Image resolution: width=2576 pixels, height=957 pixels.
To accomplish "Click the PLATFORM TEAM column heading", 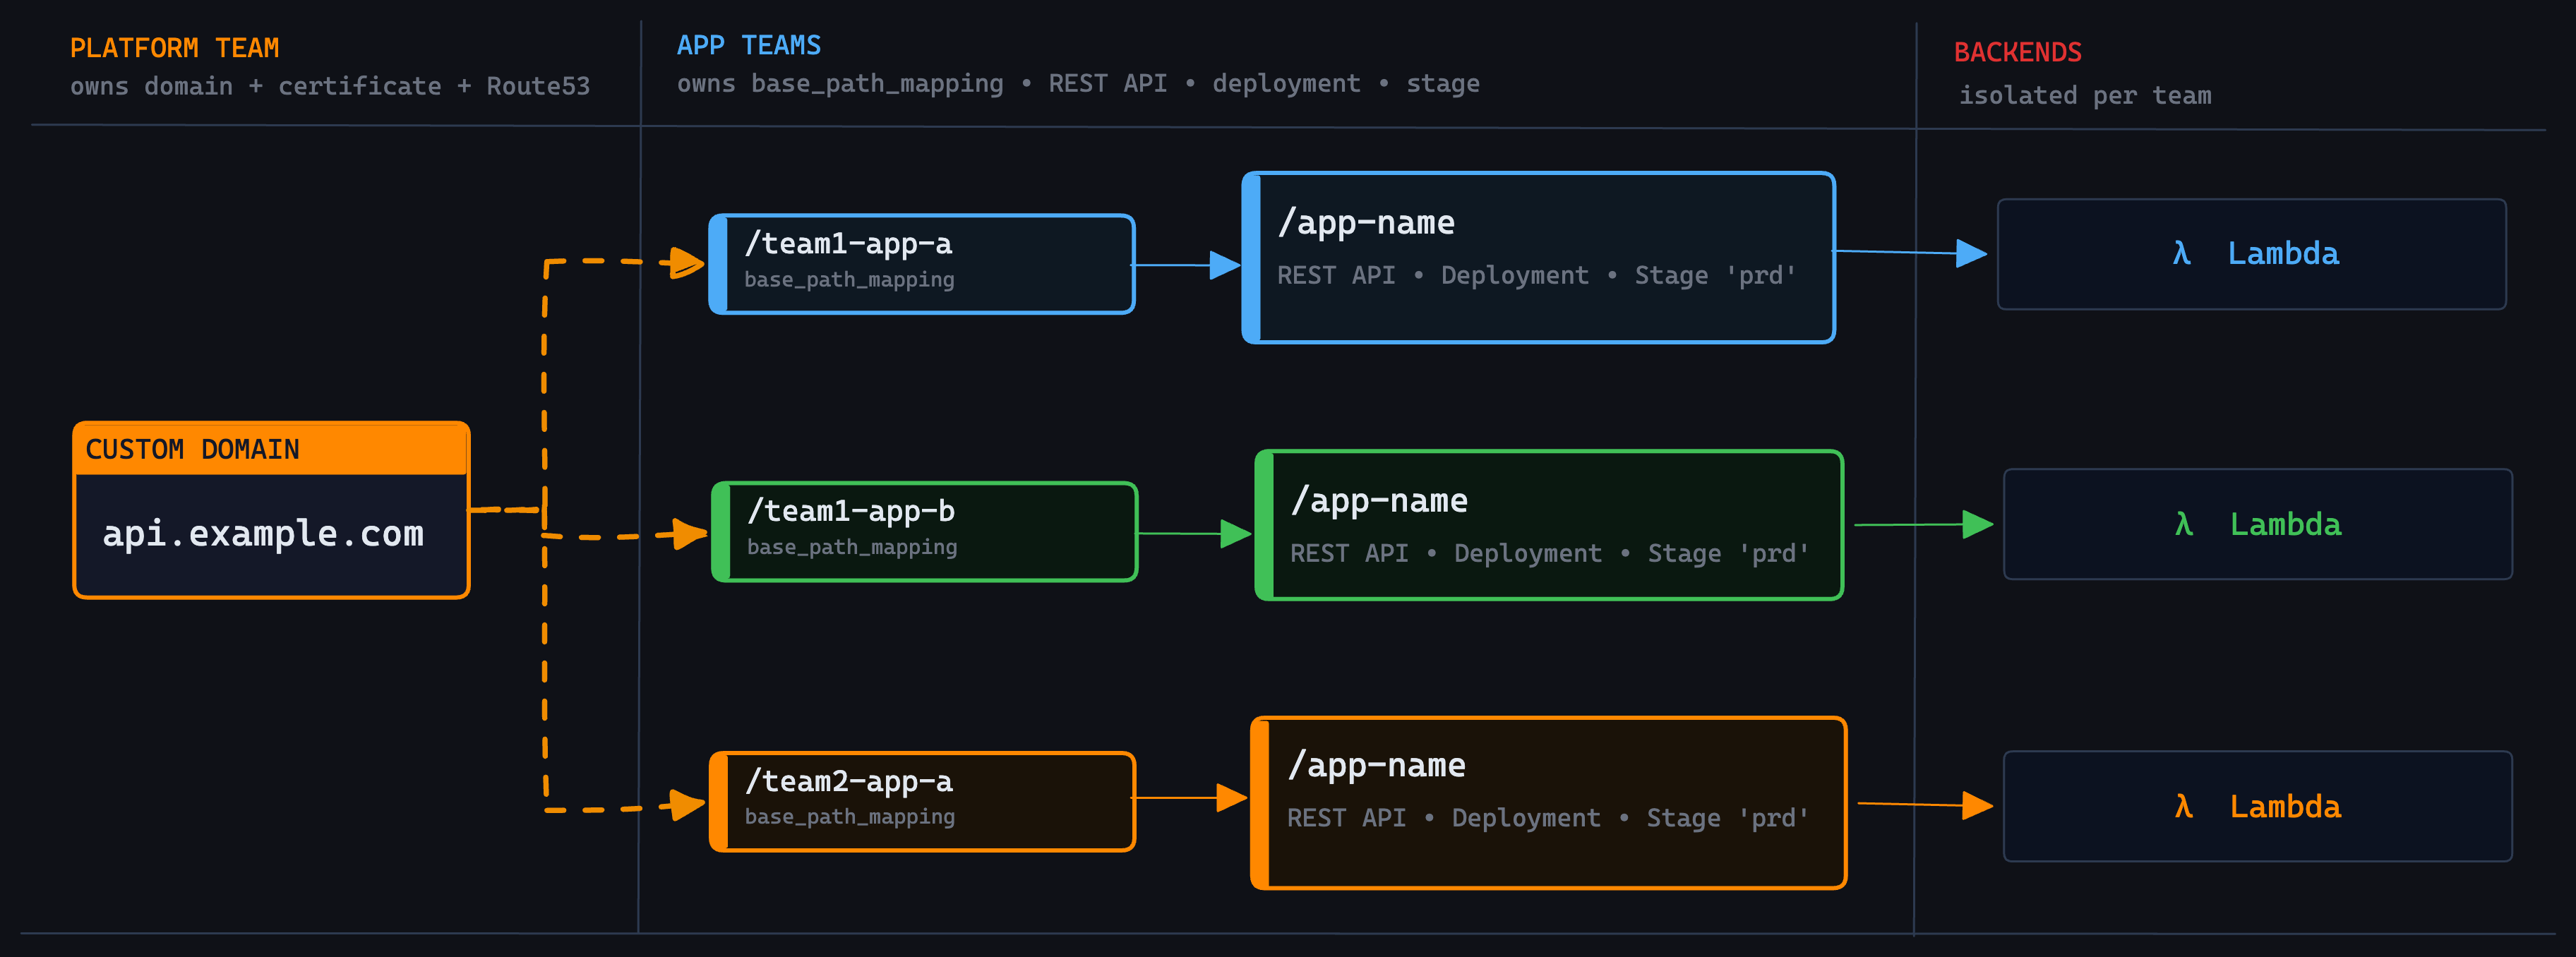I will [174, 48].
